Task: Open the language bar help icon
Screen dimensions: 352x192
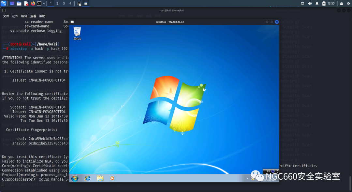Action: pos(273,171)
